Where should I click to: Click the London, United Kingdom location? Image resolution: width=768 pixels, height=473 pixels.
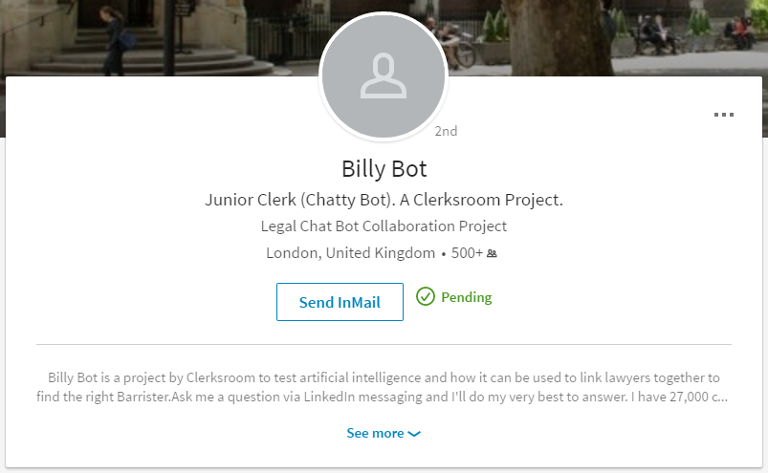pyautogui.click(x=350, y=253)
